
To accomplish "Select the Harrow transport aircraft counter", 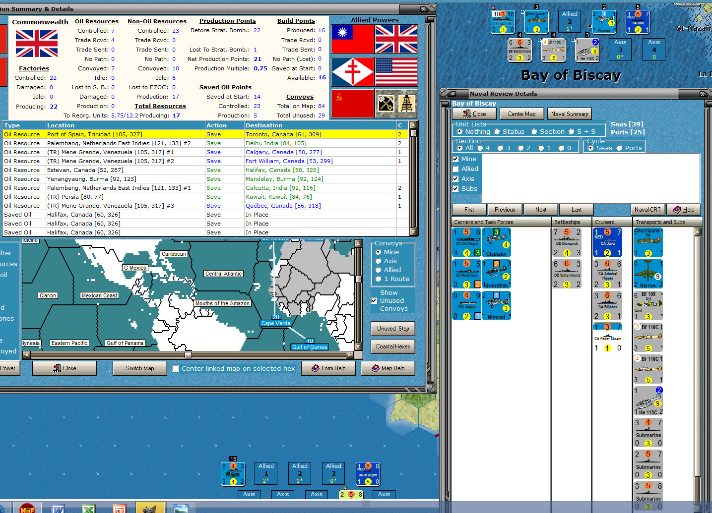I will pyautogui.click(x=648, y=274).
